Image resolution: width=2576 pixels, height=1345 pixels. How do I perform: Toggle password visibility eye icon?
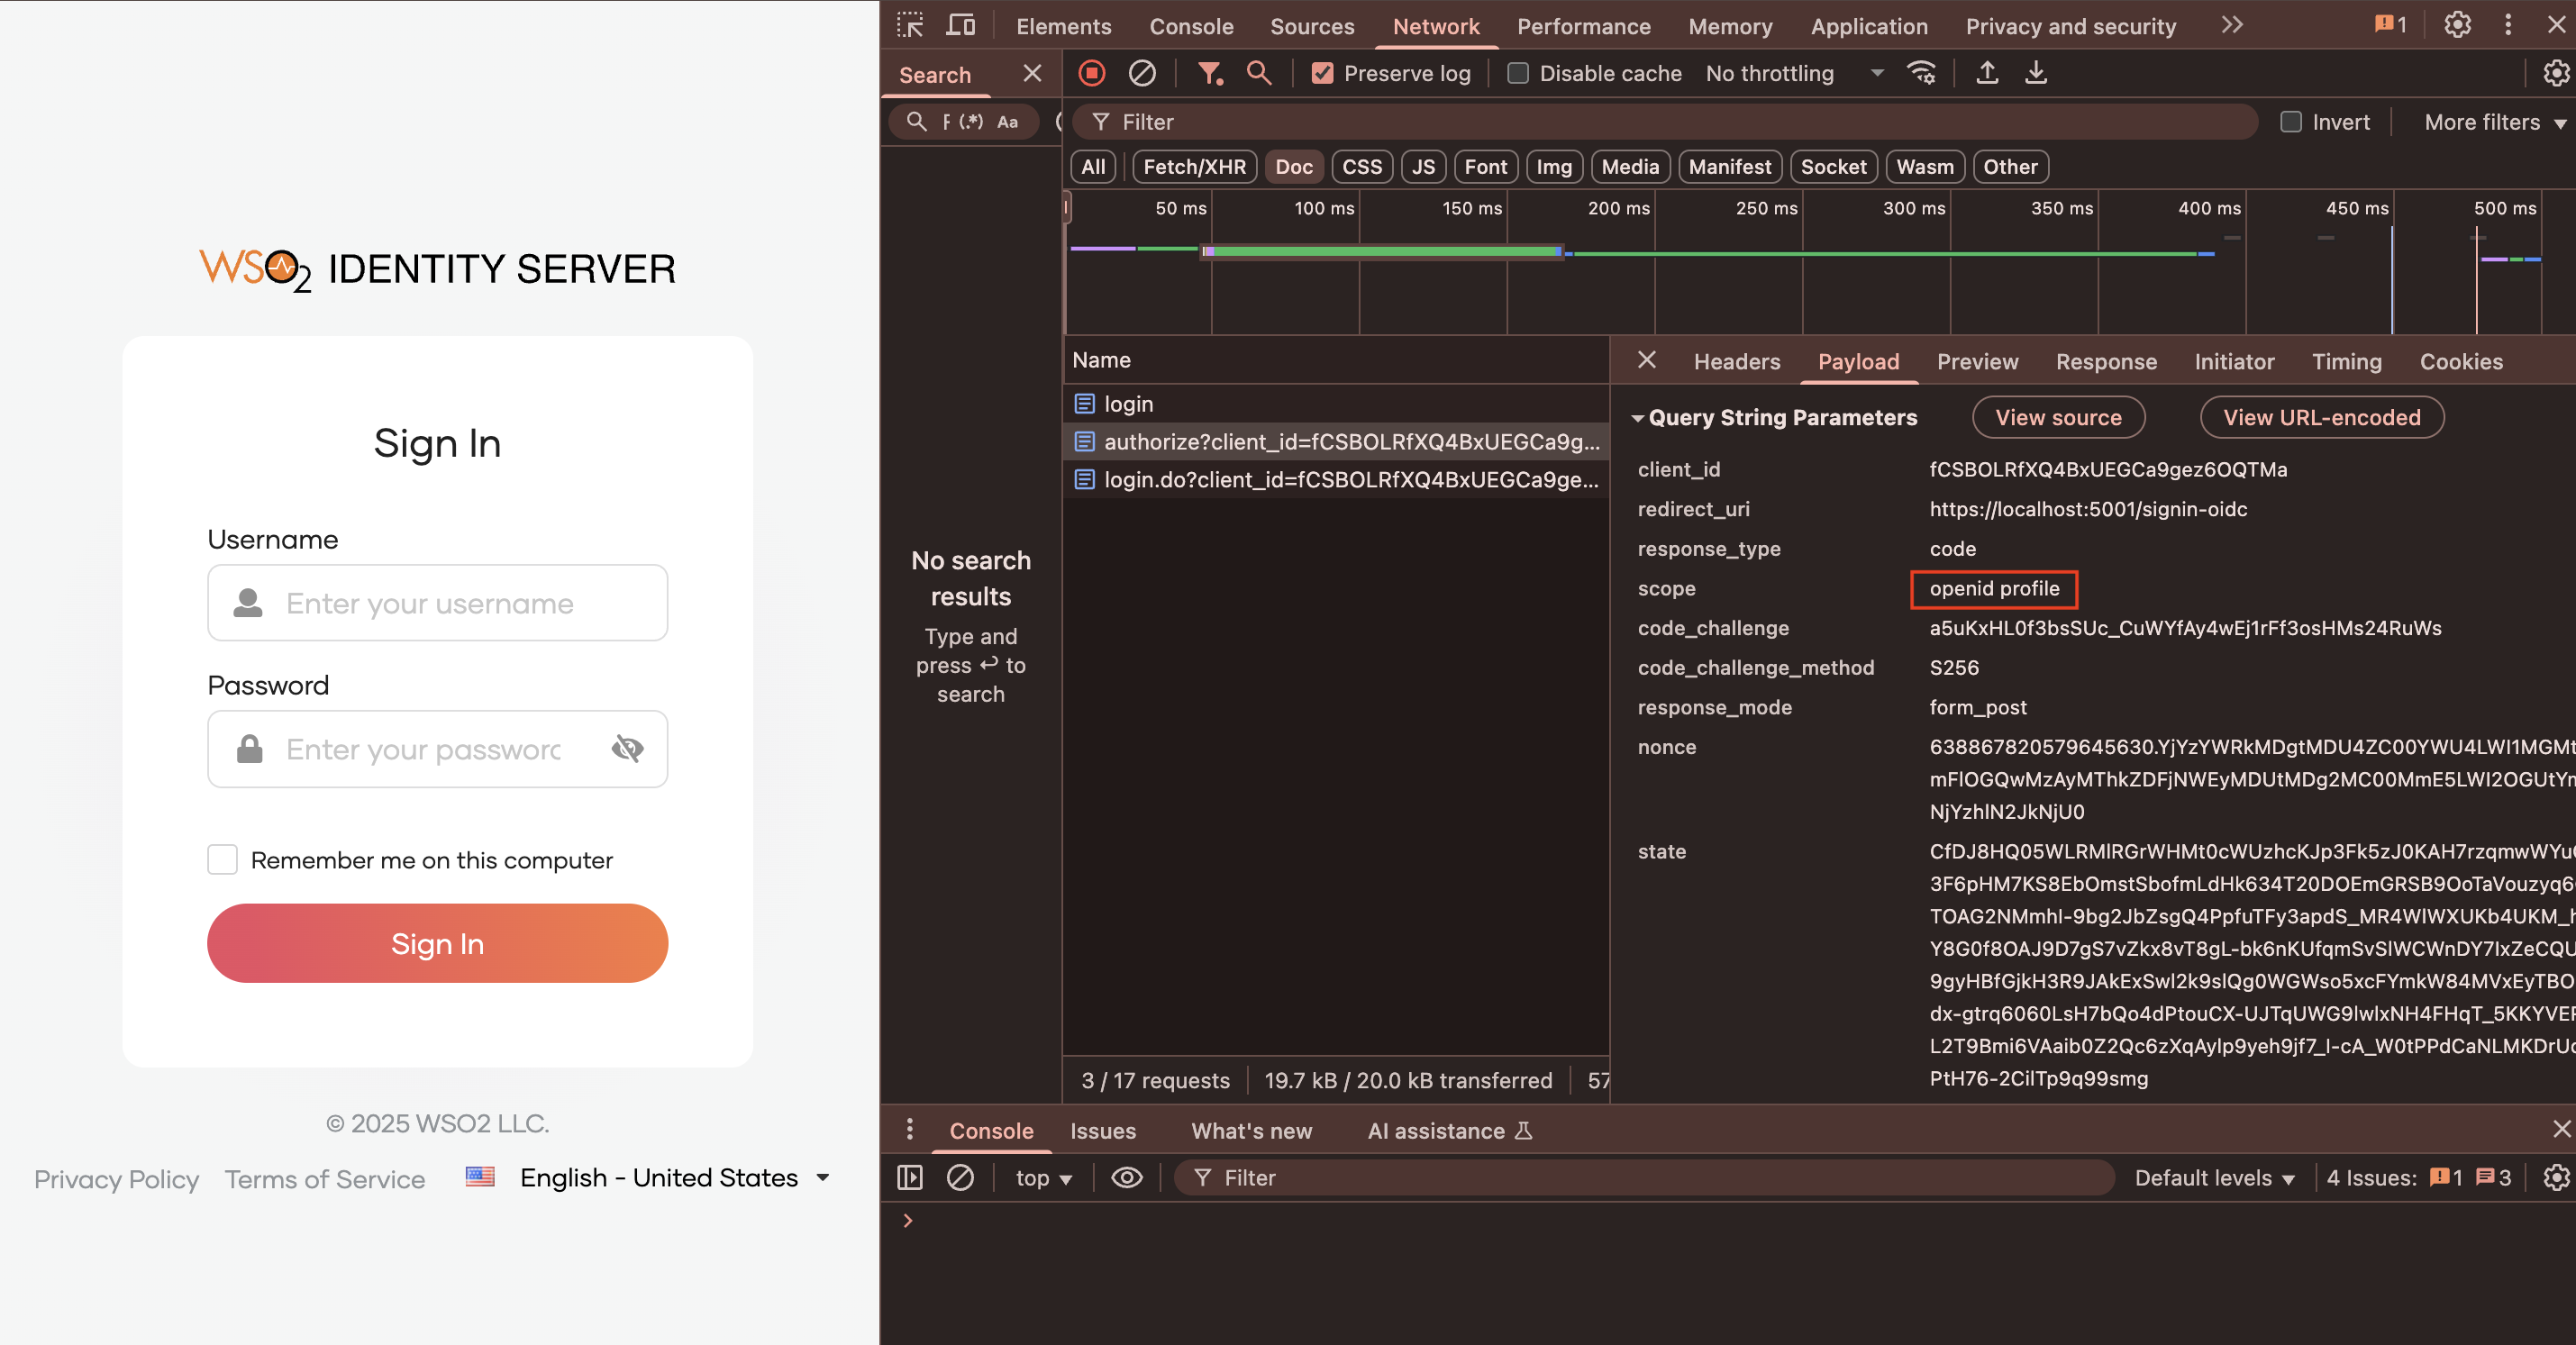pos(627,749)
